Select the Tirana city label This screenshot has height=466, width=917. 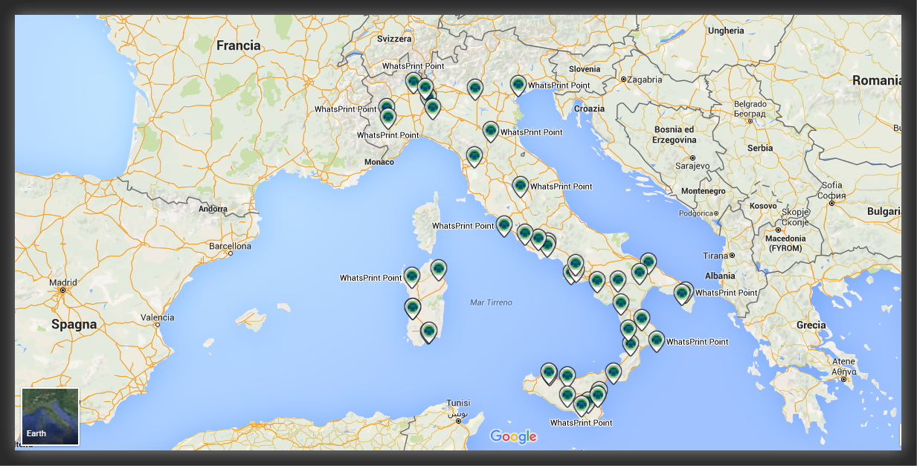point(715,256)
